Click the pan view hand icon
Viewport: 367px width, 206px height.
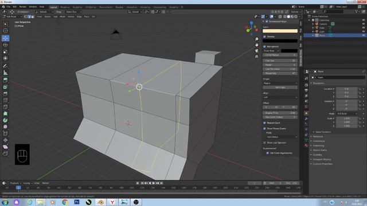click(x=257, y=45)
